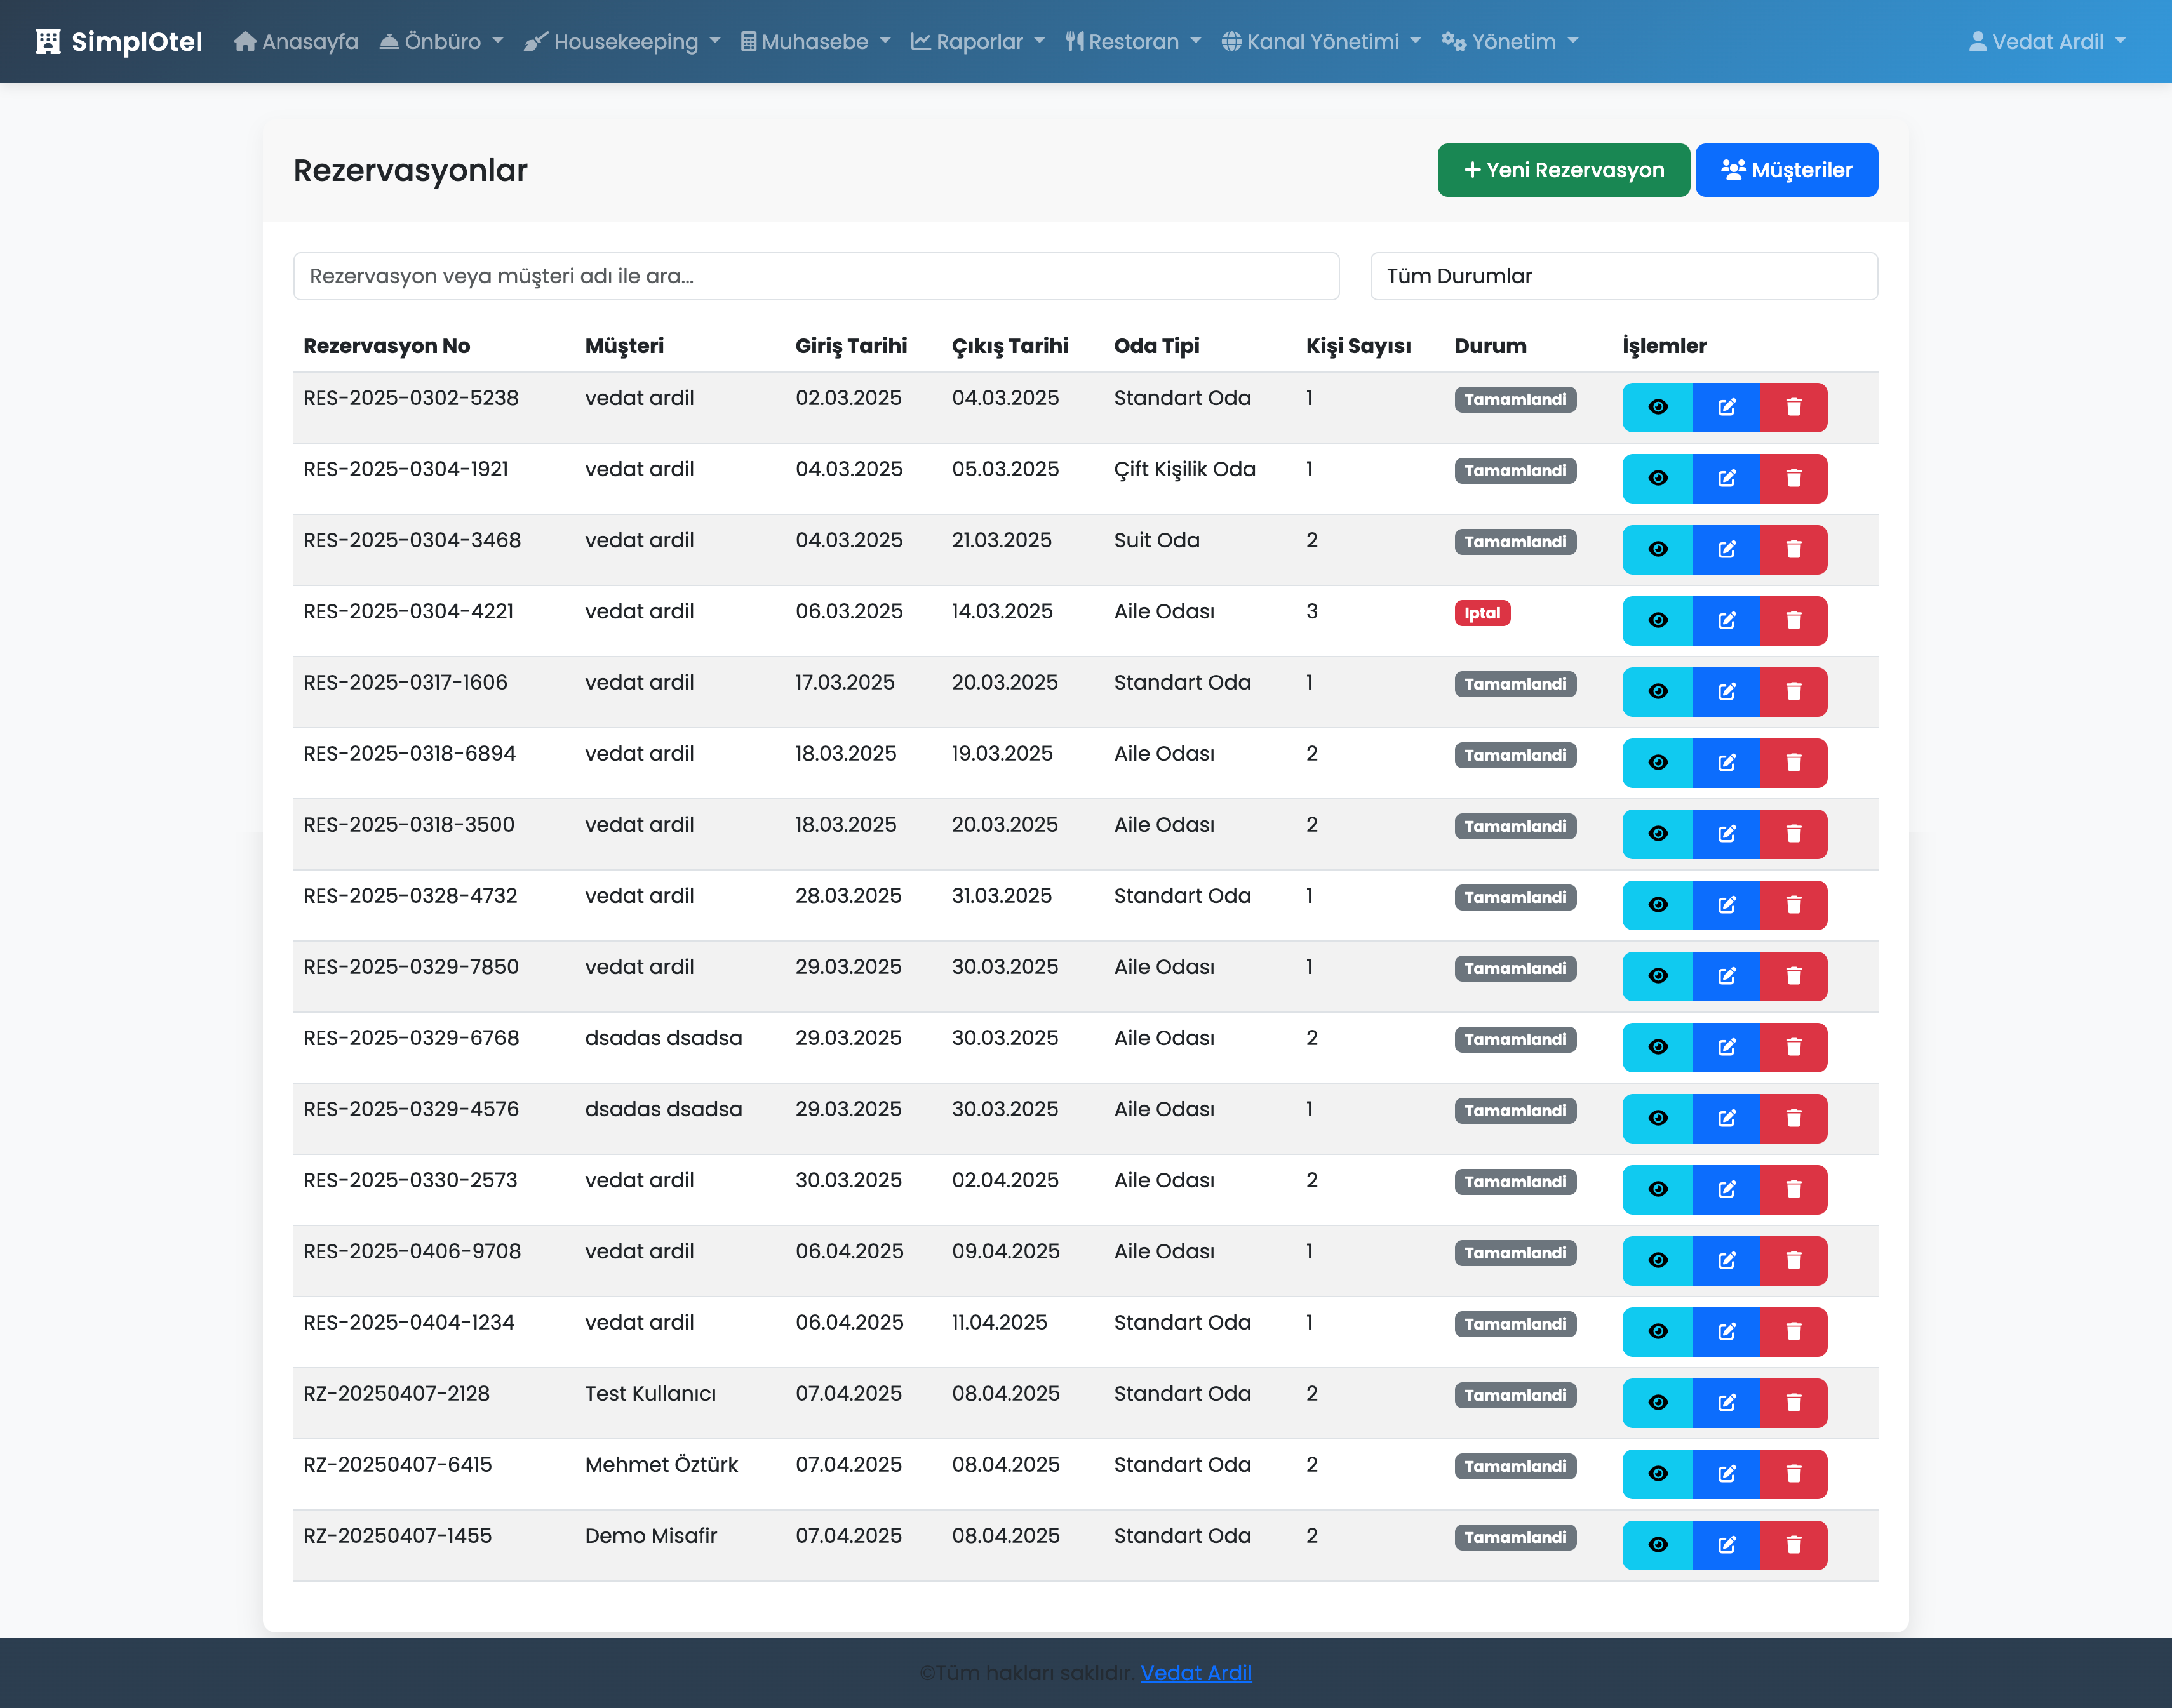Go to Anasayfa in navigation bar
Screen dimensions: 2172x1708
pyautogui.click(x=296, y=41)
